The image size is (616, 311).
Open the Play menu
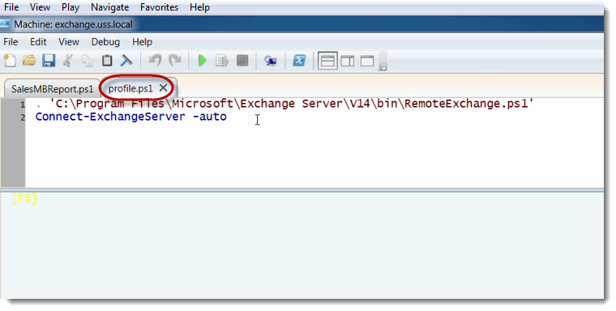[x=71, y=7]
